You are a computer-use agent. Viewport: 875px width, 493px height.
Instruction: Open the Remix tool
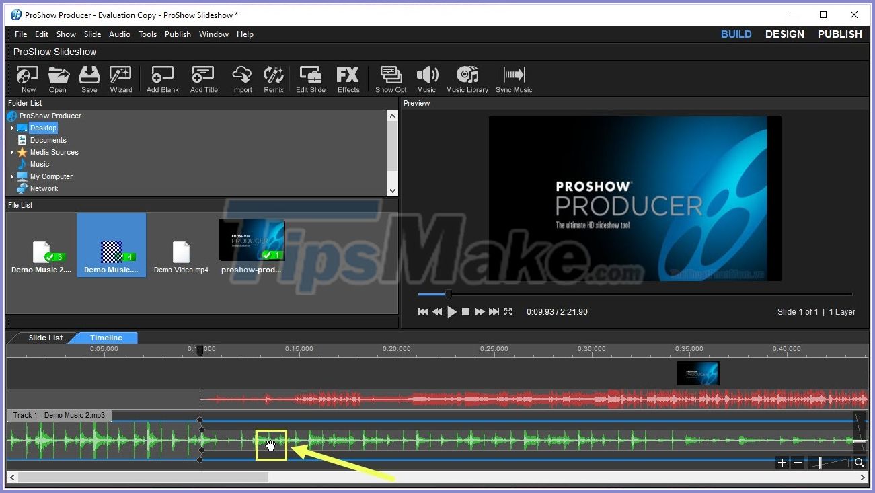pyautogui.click(x=273, y=79)
